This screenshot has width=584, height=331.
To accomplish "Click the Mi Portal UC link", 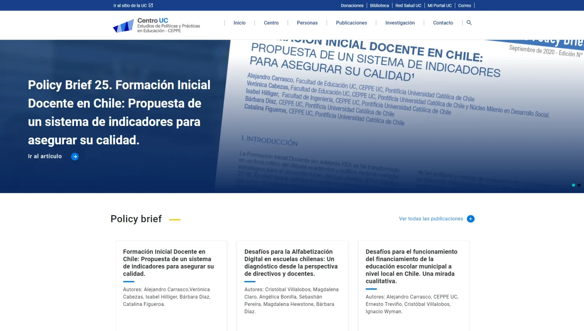I will (x=440, y=5).
